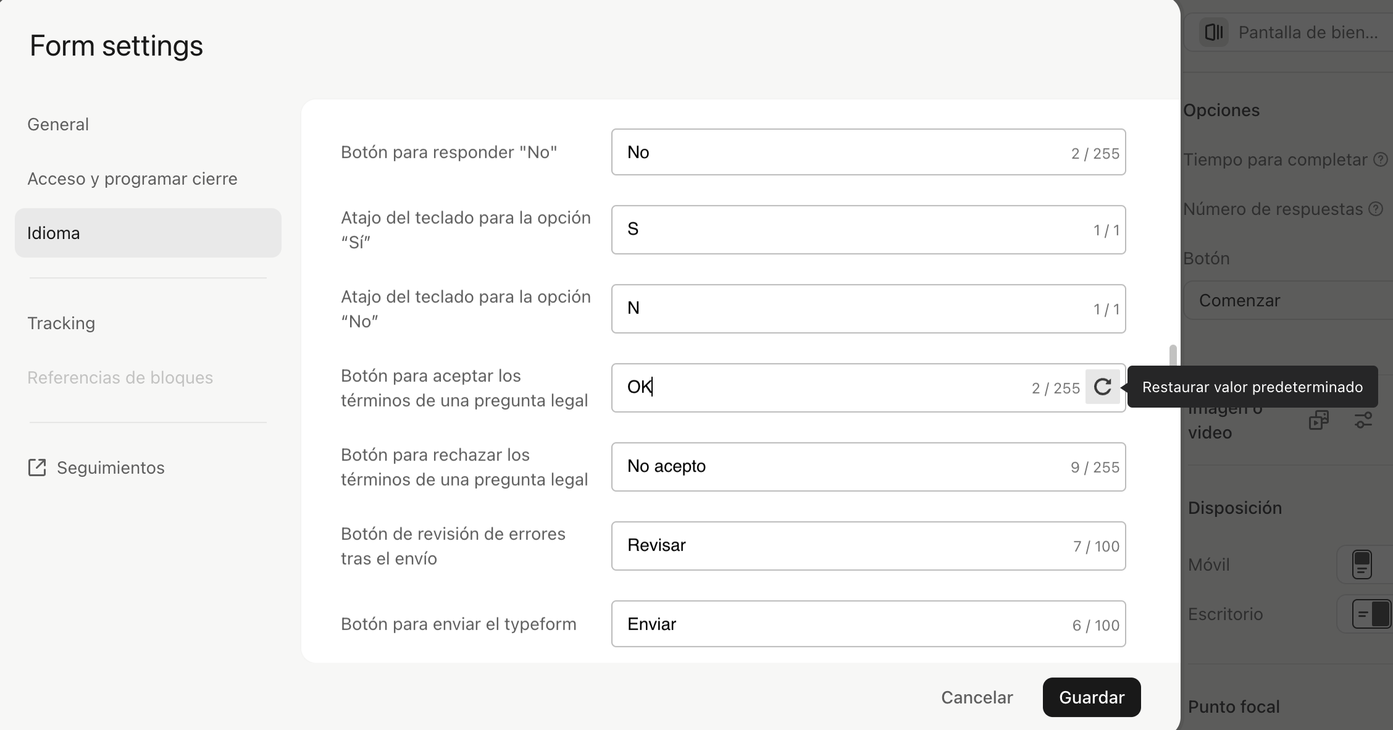The image size is (1393, 730).
Task: Click the shortcut field containing N
Action: 869,309
